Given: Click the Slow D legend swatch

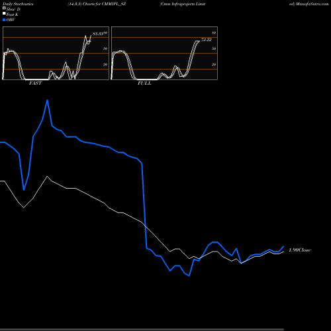Looking at the screenshot, I should [4, 8].
